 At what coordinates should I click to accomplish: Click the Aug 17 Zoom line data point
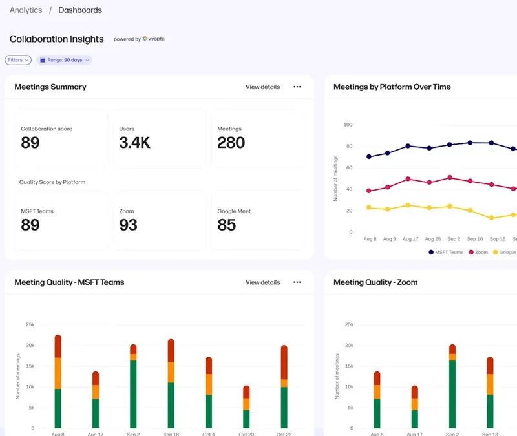pos(408,179)
